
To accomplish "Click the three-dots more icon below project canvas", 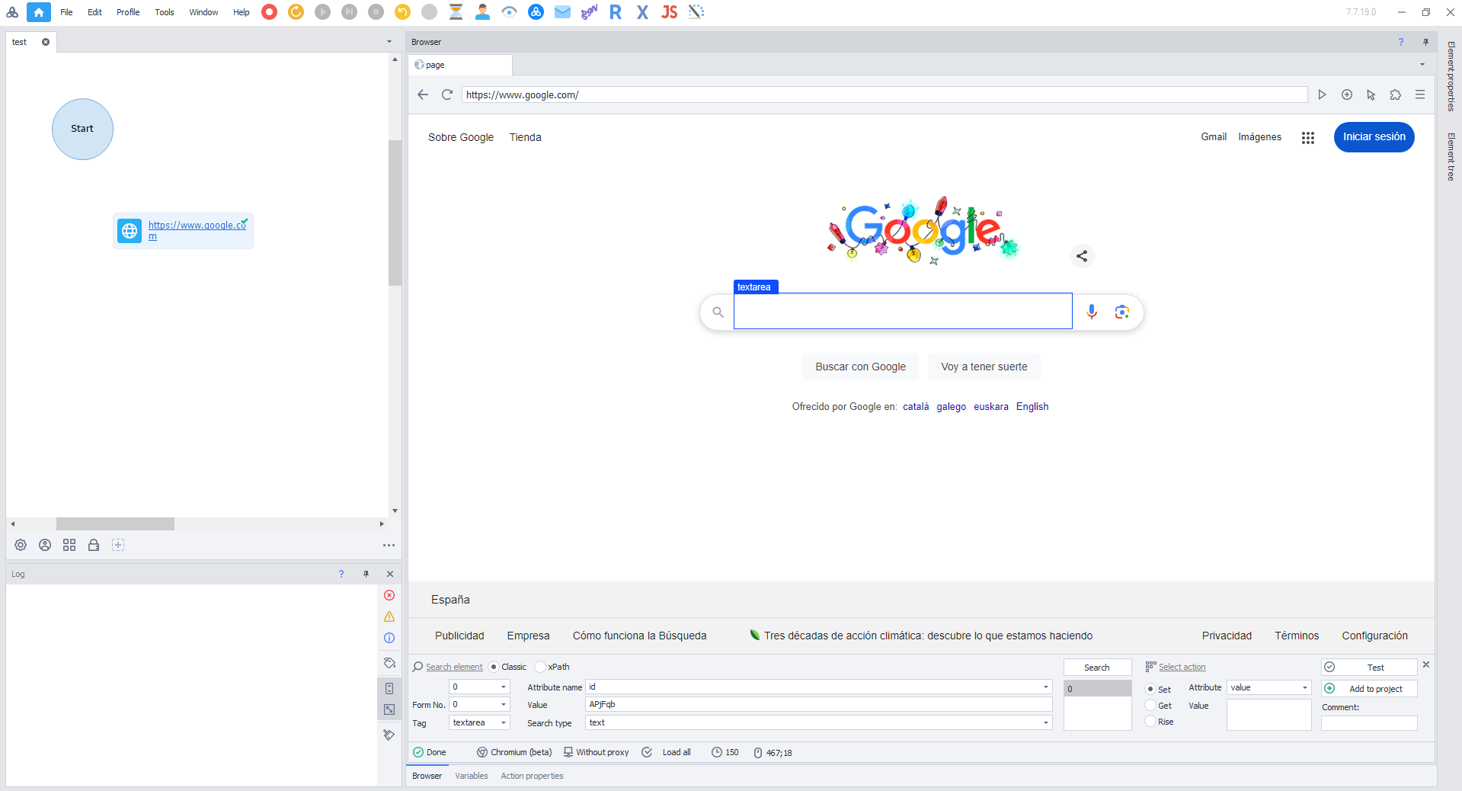I will (389, 545).
